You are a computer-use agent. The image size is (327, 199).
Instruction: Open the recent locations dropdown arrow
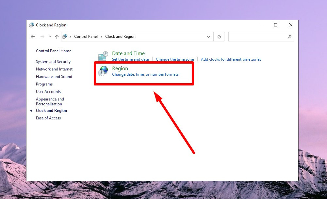(50, 36)
